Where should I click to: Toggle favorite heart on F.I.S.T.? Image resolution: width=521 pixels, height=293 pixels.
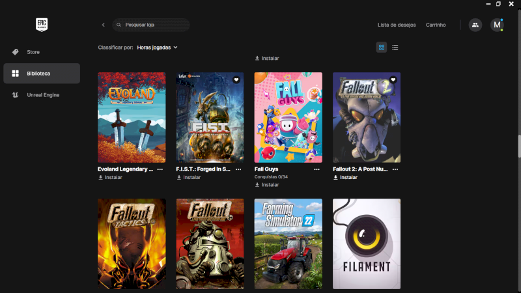point(236,79)
